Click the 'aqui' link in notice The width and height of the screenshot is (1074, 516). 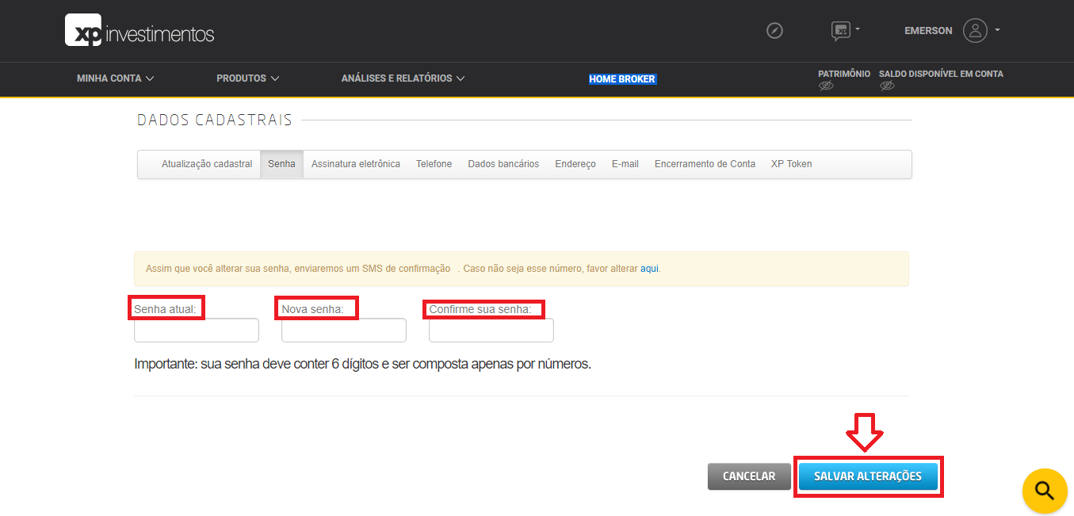point(649,269)
